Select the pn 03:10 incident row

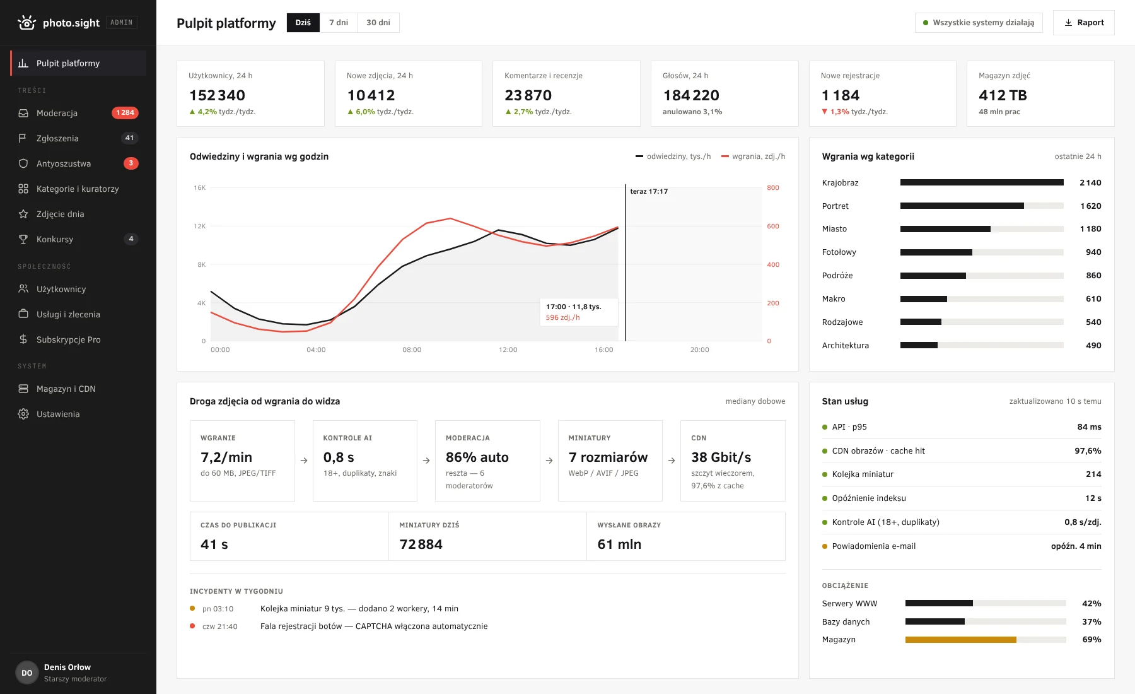(487, 609)
